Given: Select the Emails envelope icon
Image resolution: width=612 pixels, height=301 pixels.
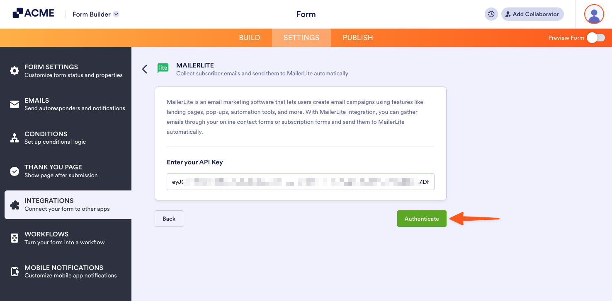Looking at the screenshot, I should [15, 104].
